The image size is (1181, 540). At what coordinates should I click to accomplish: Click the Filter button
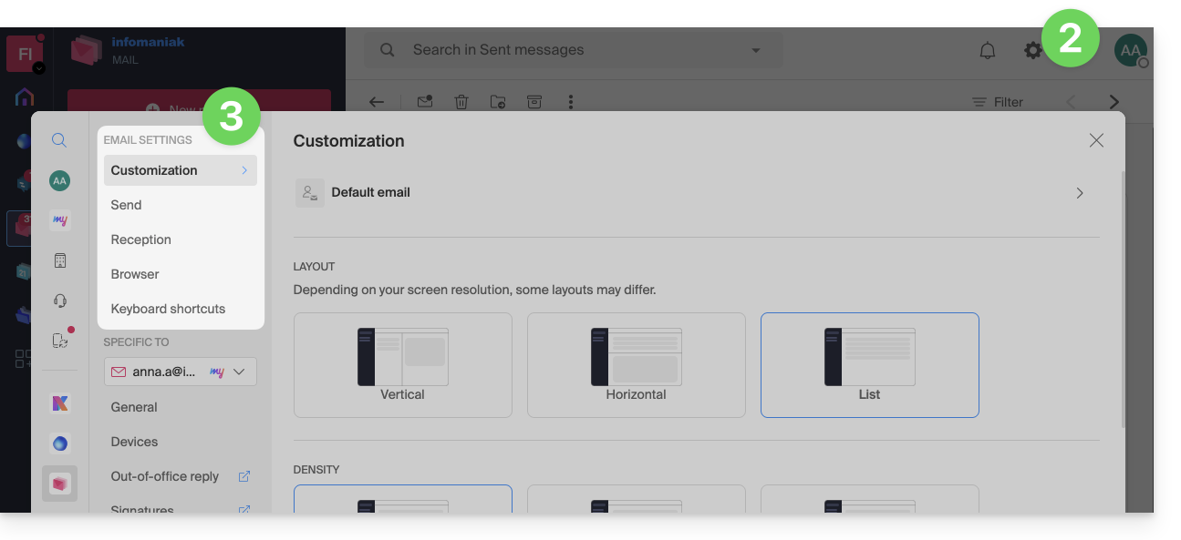point(998,102)
